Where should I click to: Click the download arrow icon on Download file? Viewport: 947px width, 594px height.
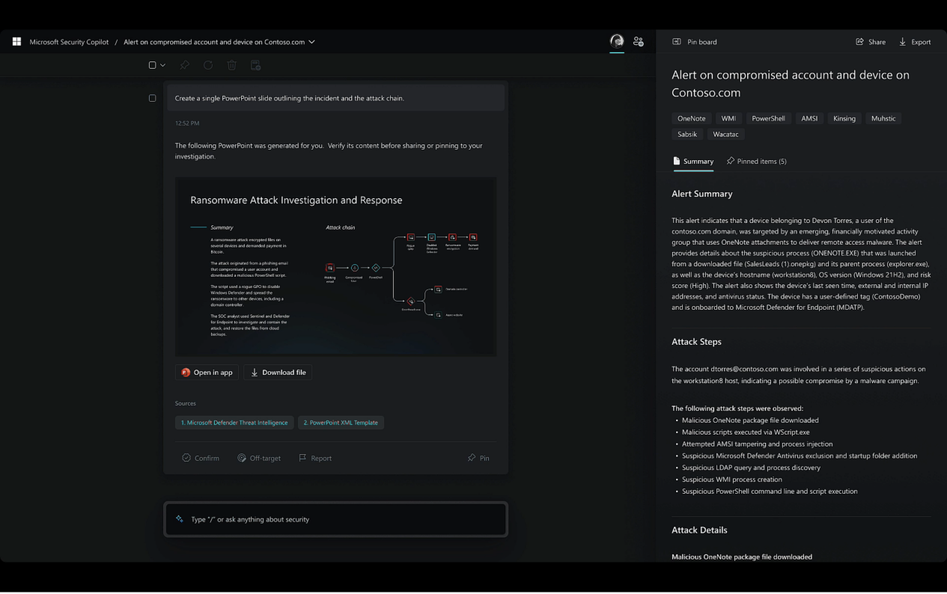click(x=255, y=373)
